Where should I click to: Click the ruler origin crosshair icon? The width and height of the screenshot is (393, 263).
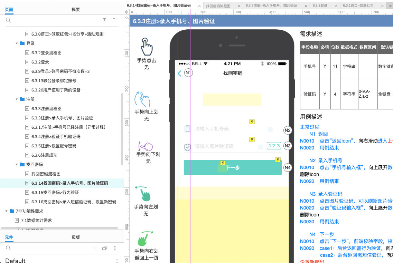[x=127, y=12]
